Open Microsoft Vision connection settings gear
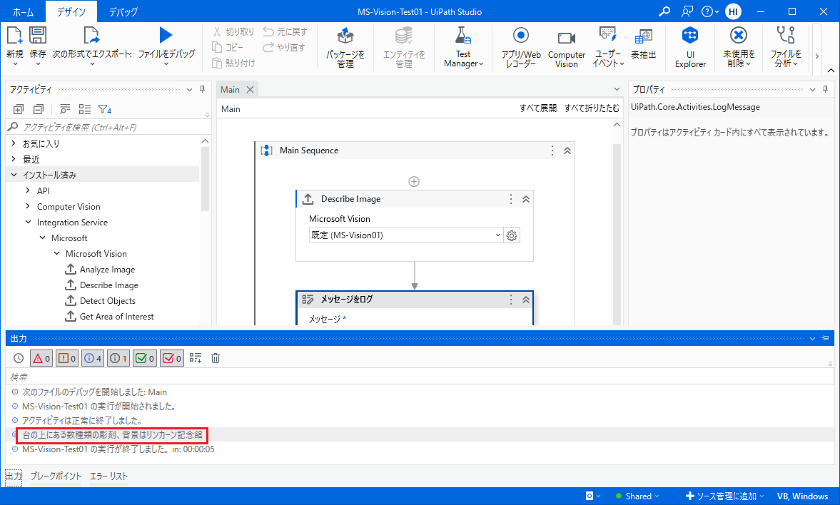The width and height of the screenshot is (840, 505). tap(512, 235)
